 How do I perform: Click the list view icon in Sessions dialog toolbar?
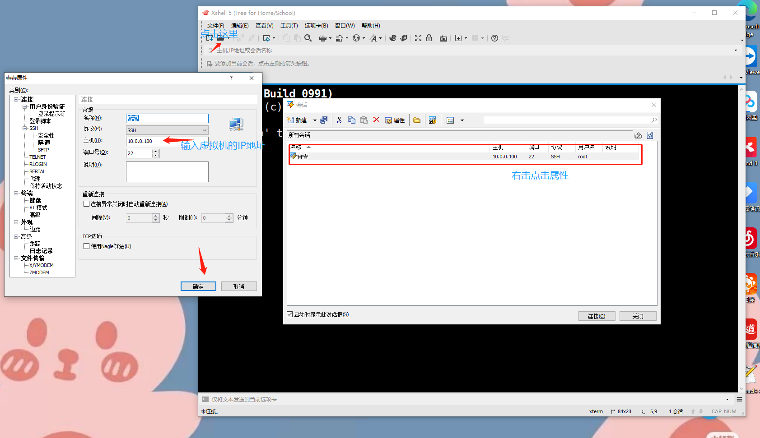pyautogui.click(x=450, y=120)
